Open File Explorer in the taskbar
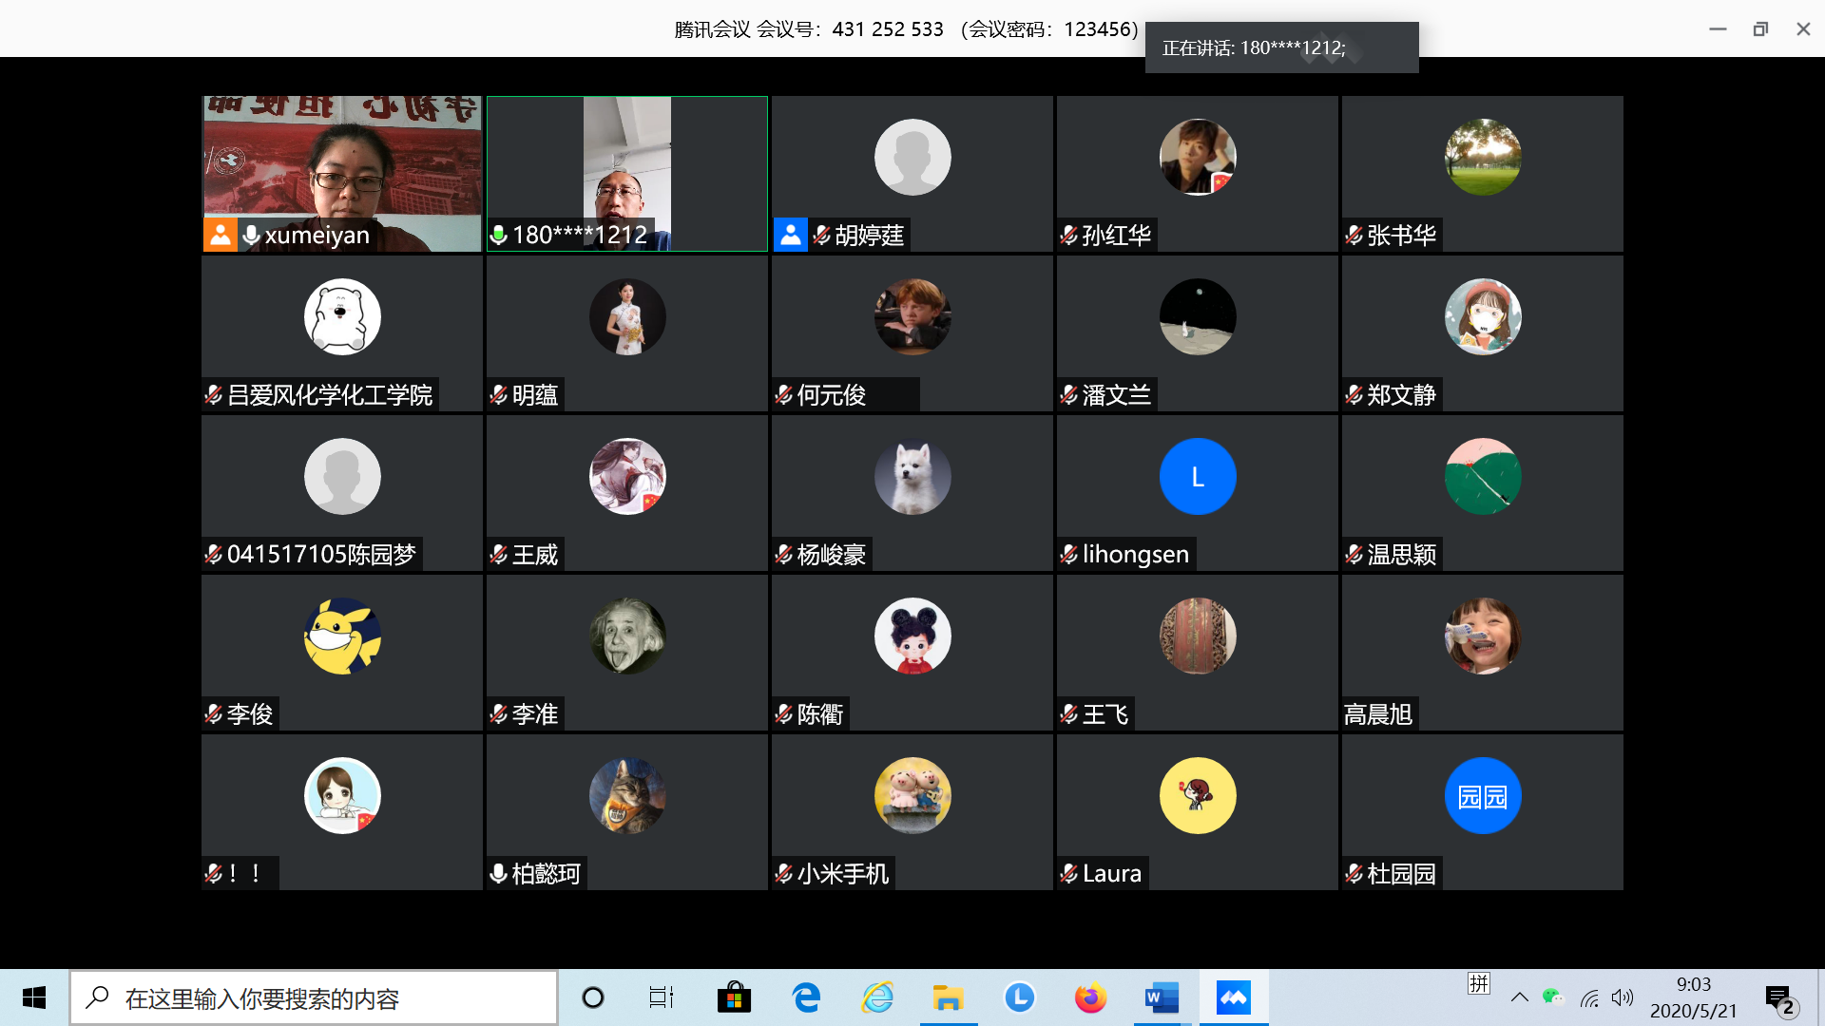Viewport: 1825px width, 1026px height. (948, 997)
